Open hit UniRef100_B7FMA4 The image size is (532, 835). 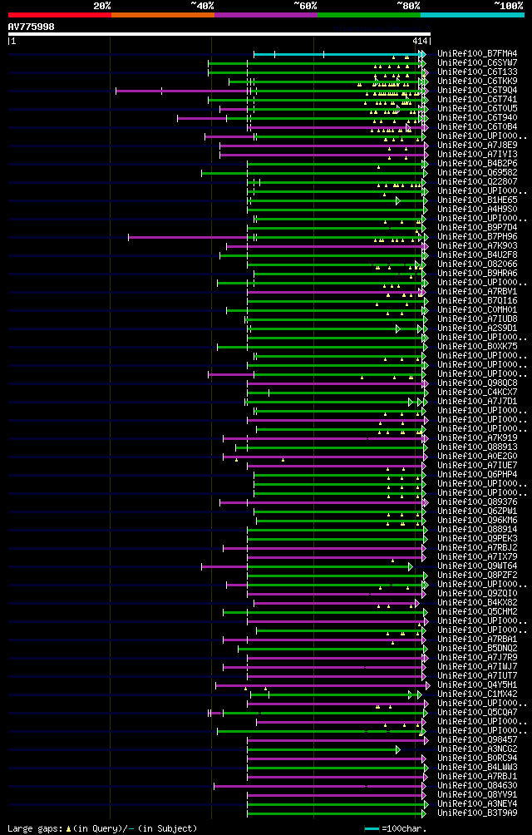point(476,54)
